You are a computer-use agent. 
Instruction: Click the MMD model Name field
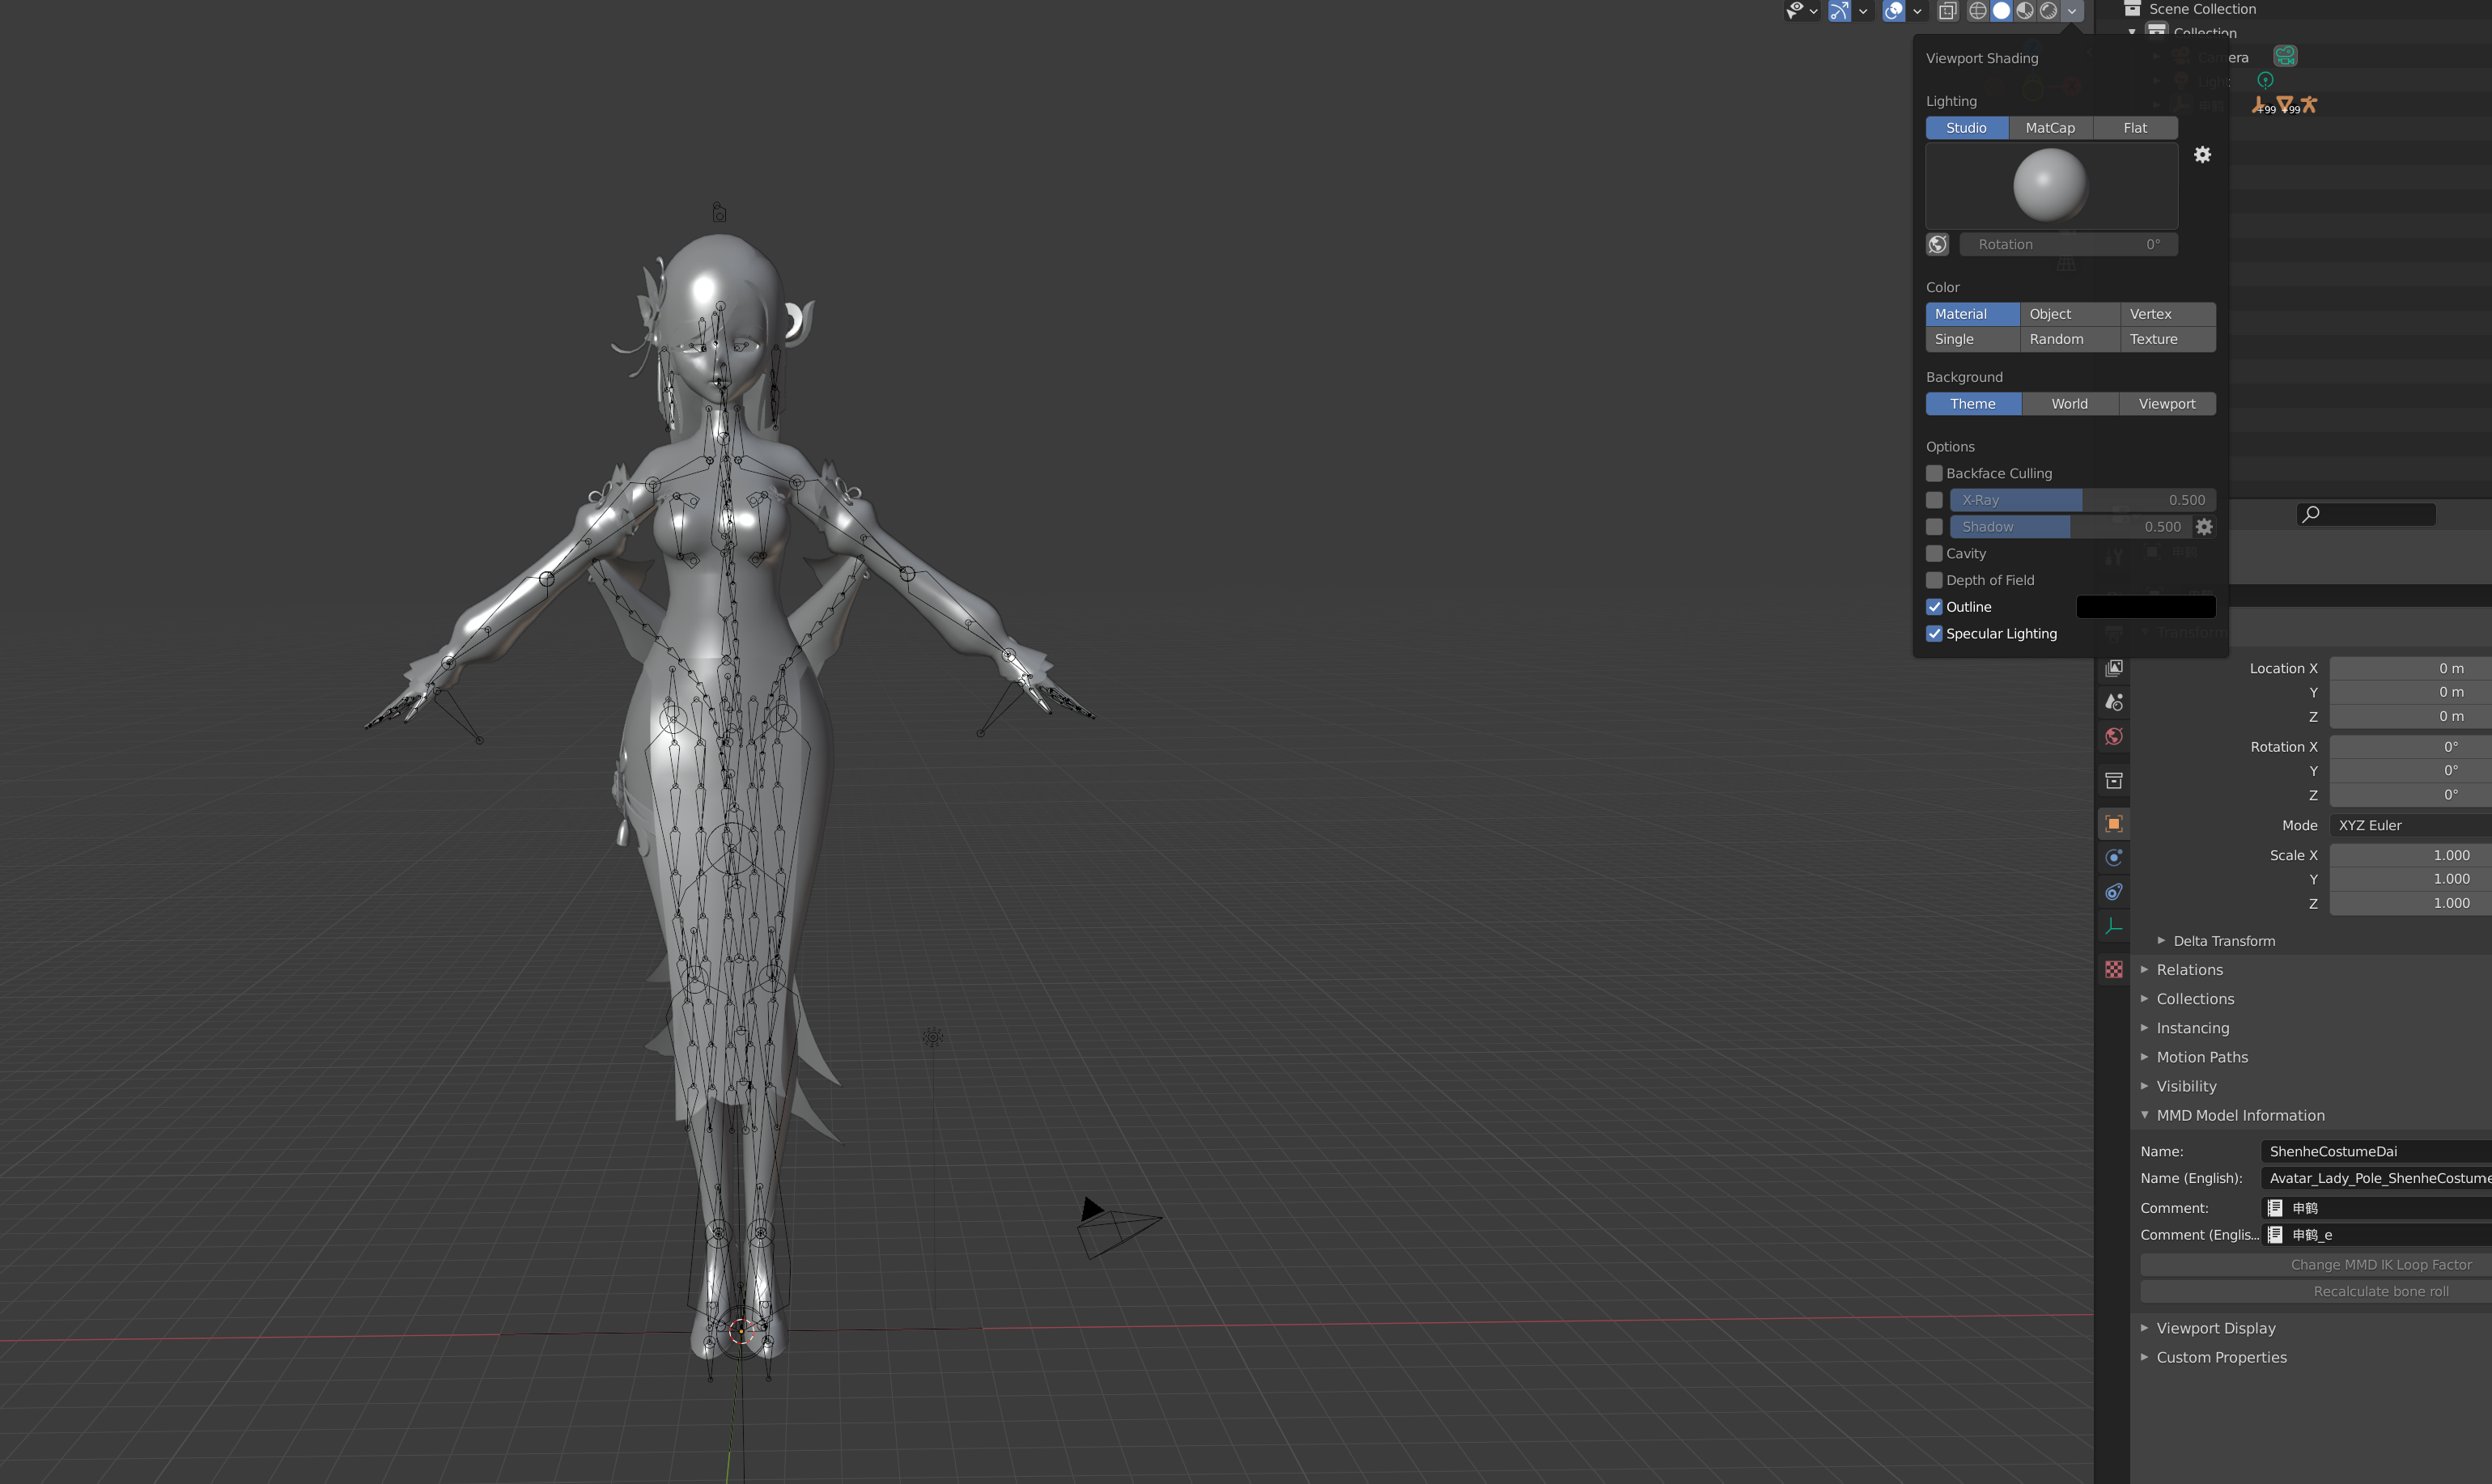click(x=2376, y=1151)
